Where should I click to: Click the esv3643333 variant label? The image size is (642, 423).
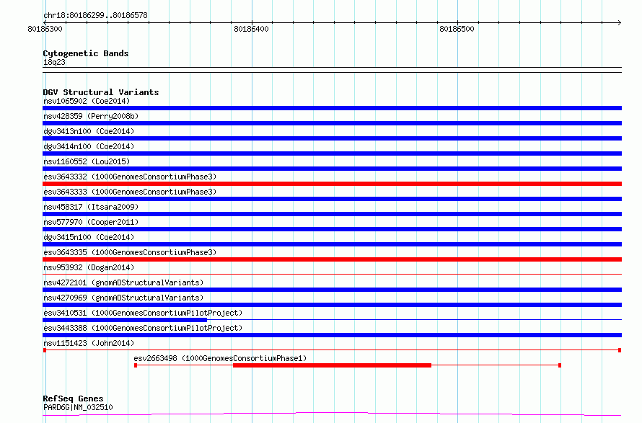[x=130, y=192]
